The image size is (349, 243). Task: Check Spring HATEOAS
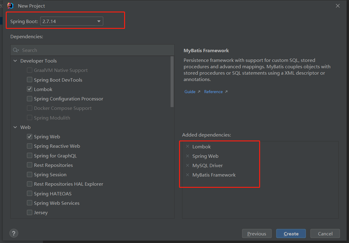(x=29, y=193)
